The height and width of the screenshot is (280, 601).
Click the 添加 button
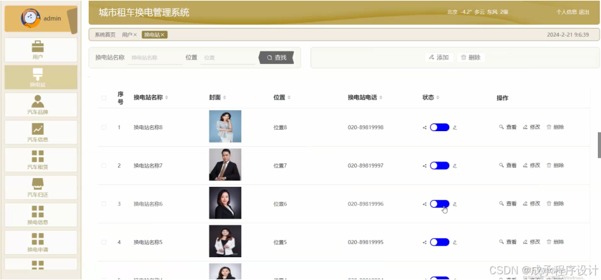click(x=439, y=58)
